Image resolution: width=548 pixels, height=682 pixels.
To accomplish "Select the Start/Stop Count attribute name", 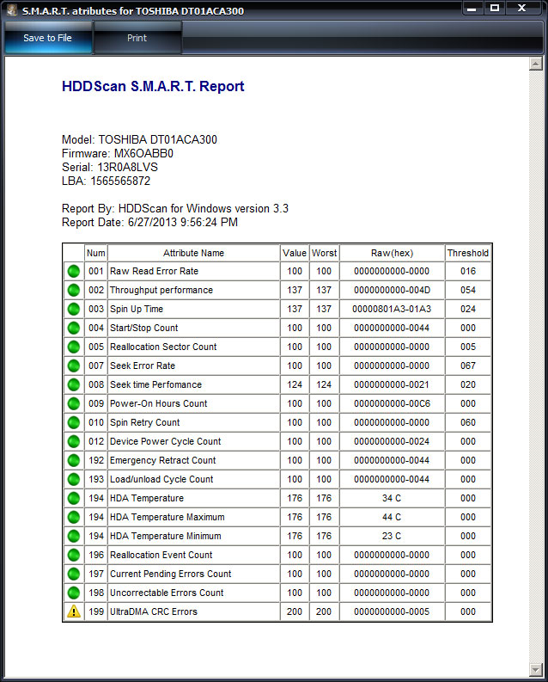I will (x=143, y=328).
